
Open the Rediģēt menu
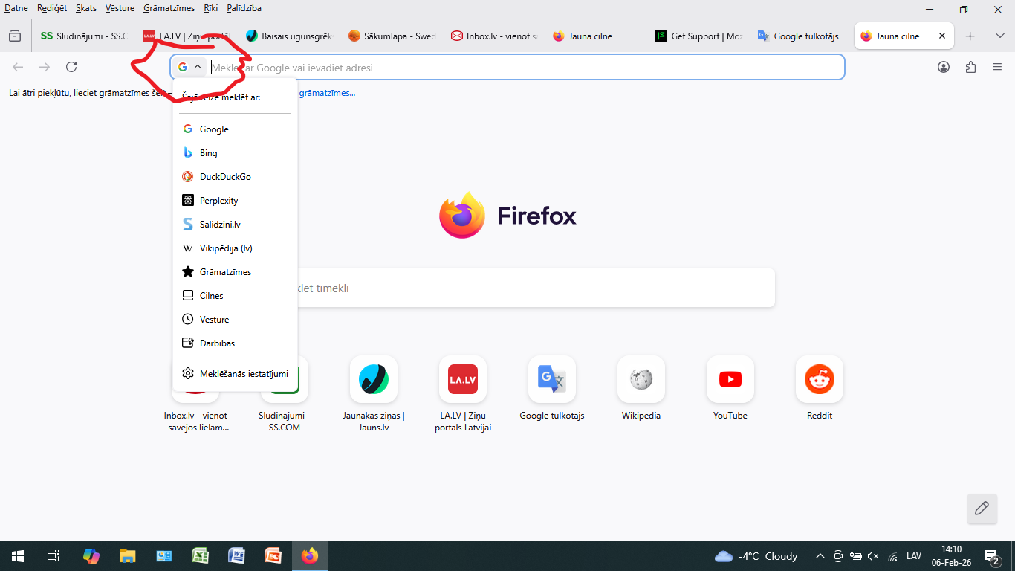[x=52, y=8]
